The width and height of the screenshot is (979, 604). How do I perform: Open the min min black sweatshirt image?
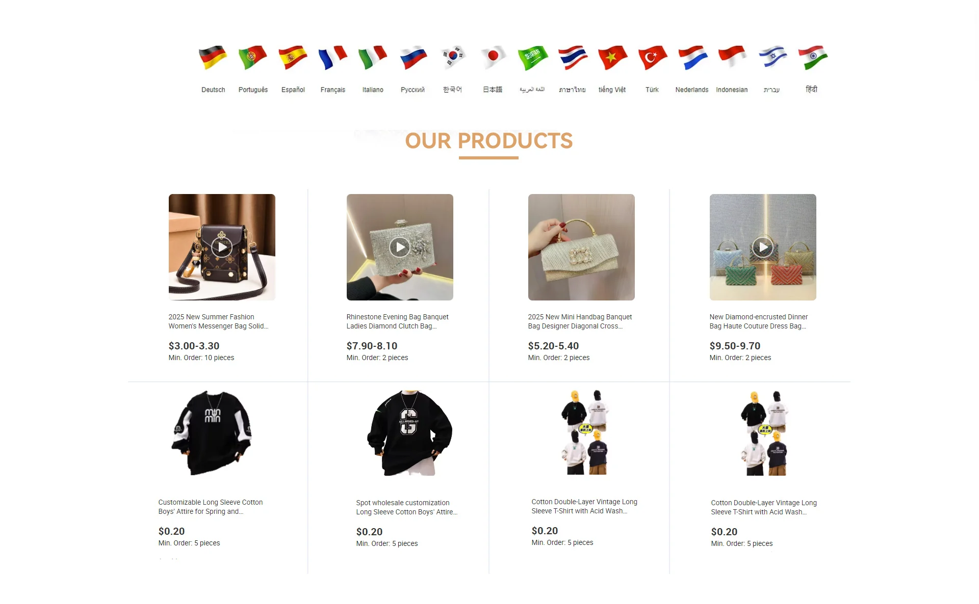(212, 433)
